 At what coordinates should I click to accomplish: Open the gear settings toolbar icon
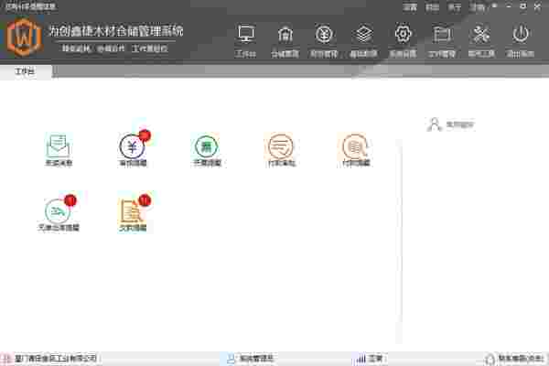coord(403,35)
